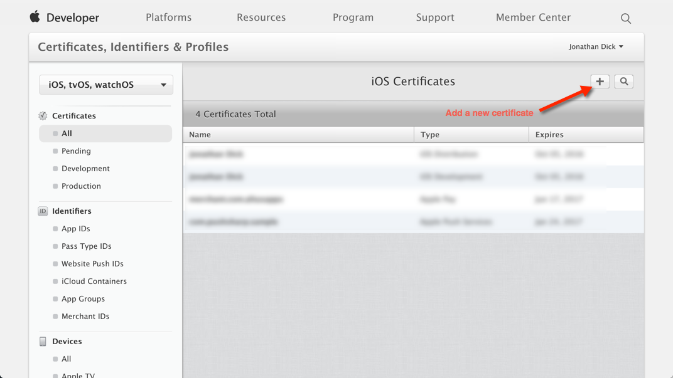Open the site search magnifier icon

(x=626, y=18)
